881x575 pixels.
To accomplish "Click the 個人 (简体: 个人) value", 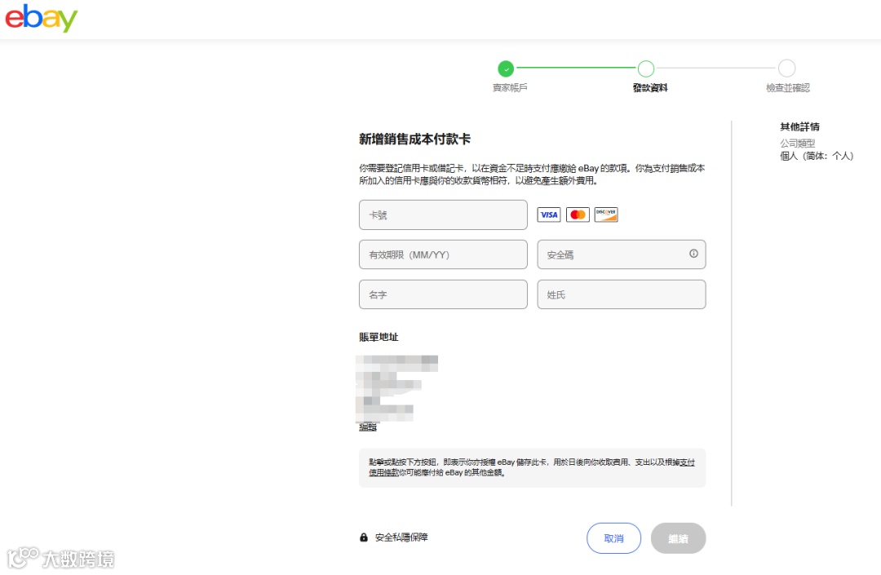I will 817,156.
